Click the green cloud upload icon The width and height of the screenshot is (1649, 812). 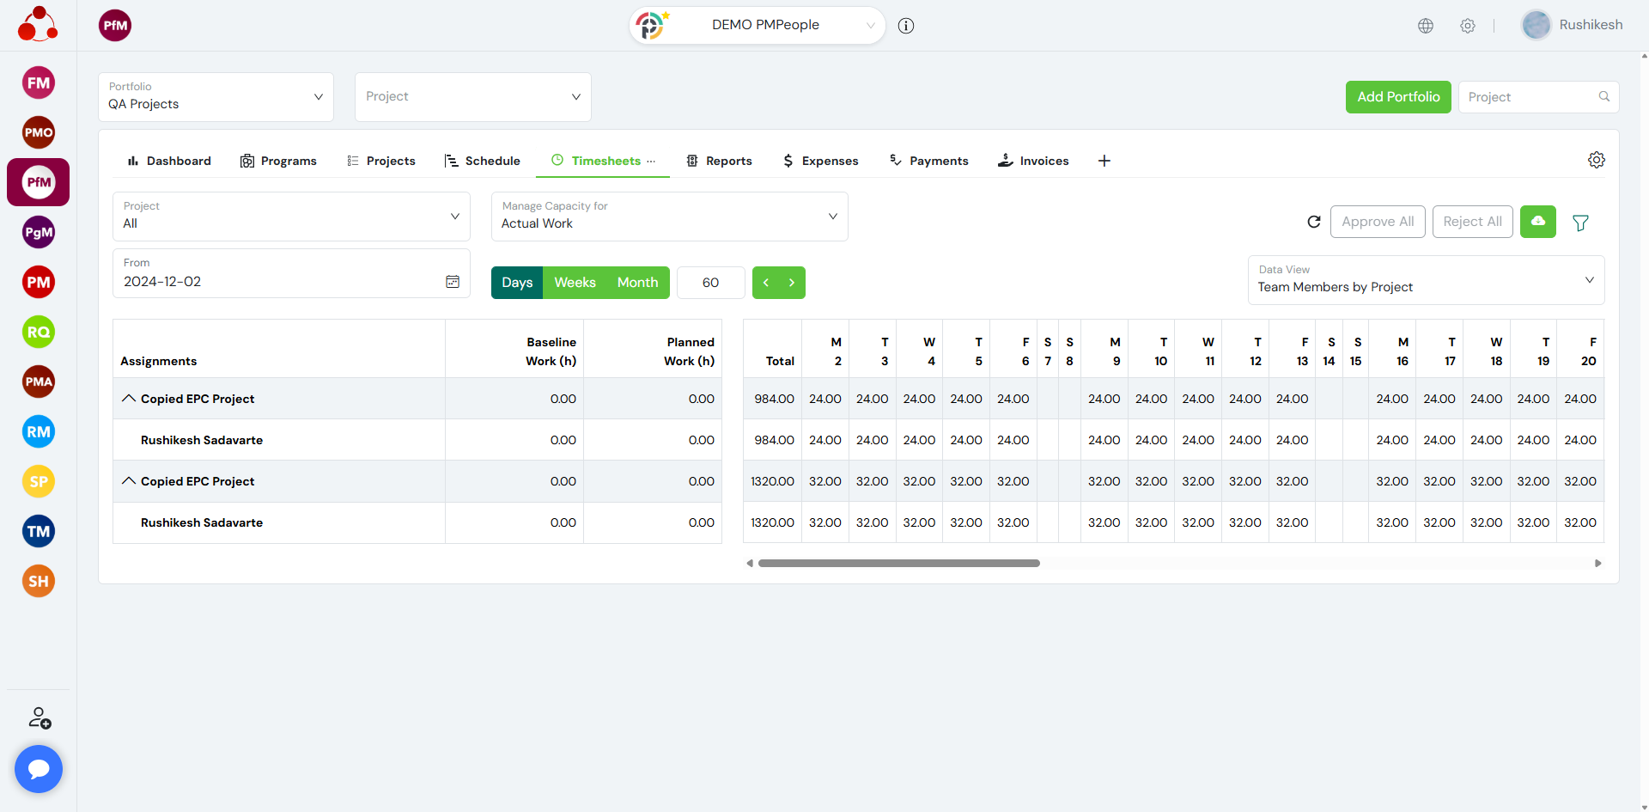(1537, 222)
